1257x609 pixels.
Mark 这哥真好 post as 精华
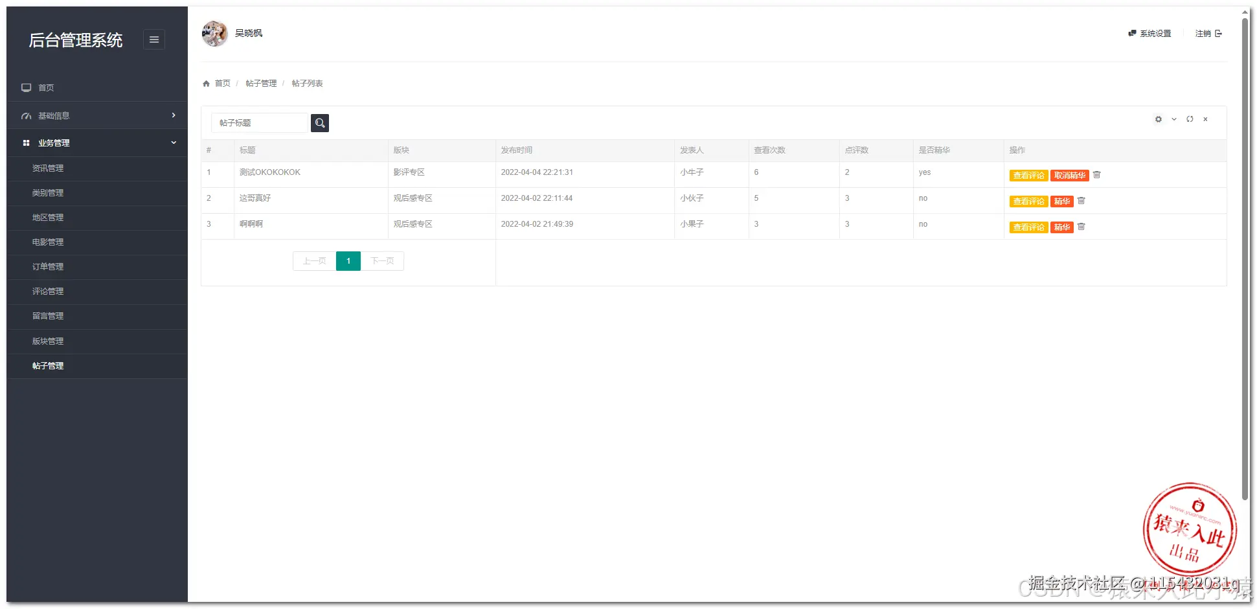pos(1062,201)
